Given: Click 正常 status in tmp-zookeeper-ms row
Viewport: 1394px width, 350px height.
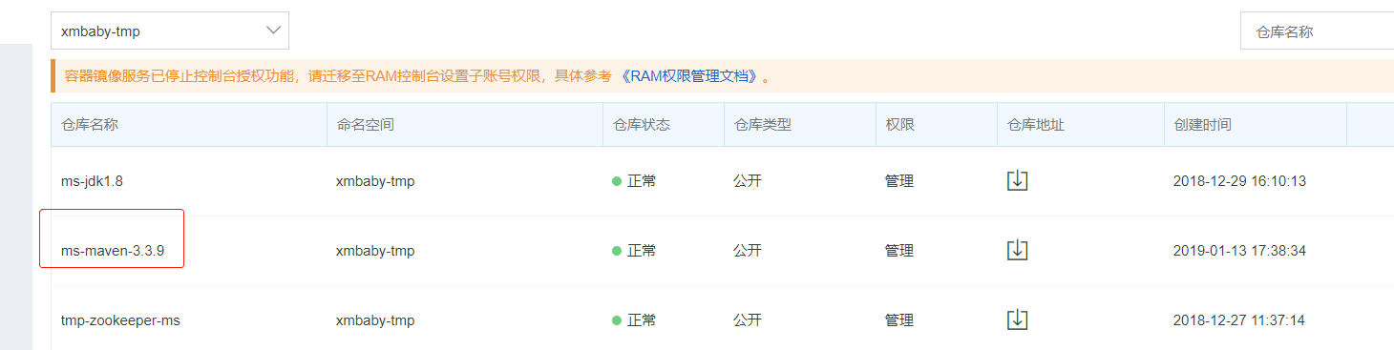Looking at the screenshot, I should click(634, 320).
